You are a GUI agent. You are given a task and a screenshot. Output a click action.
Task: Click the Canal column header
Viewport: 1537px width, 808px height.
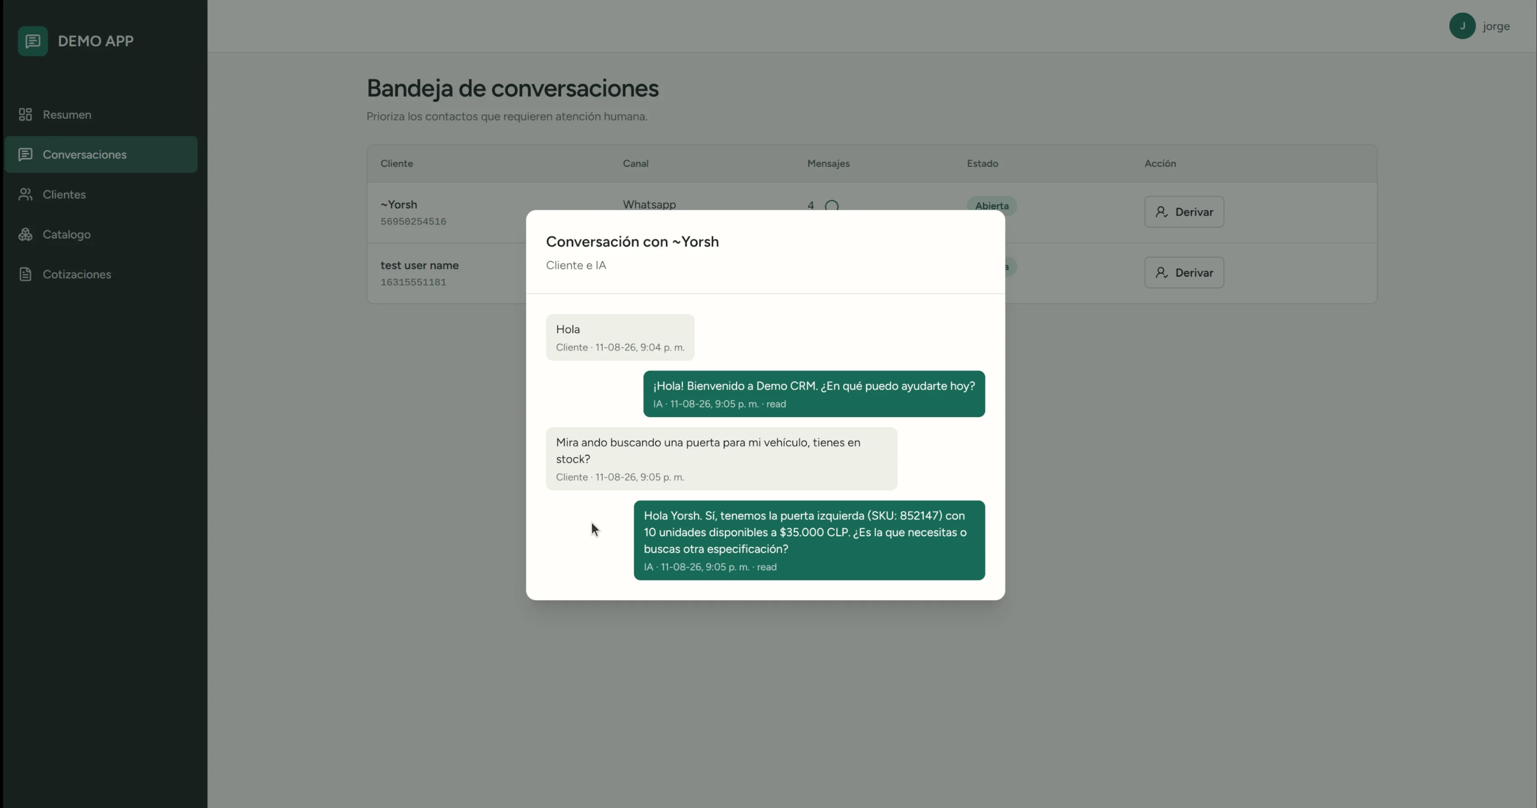tap(636, 163)
